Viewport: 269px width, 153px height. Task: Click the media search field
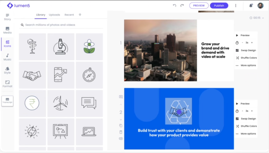(61, 25)
